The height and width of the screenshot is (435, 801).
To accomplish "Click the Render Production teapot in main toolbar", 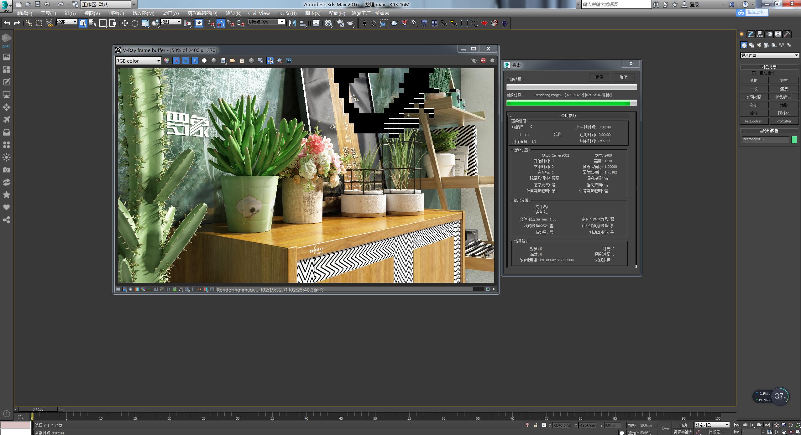I will click(x=350, y=23).
